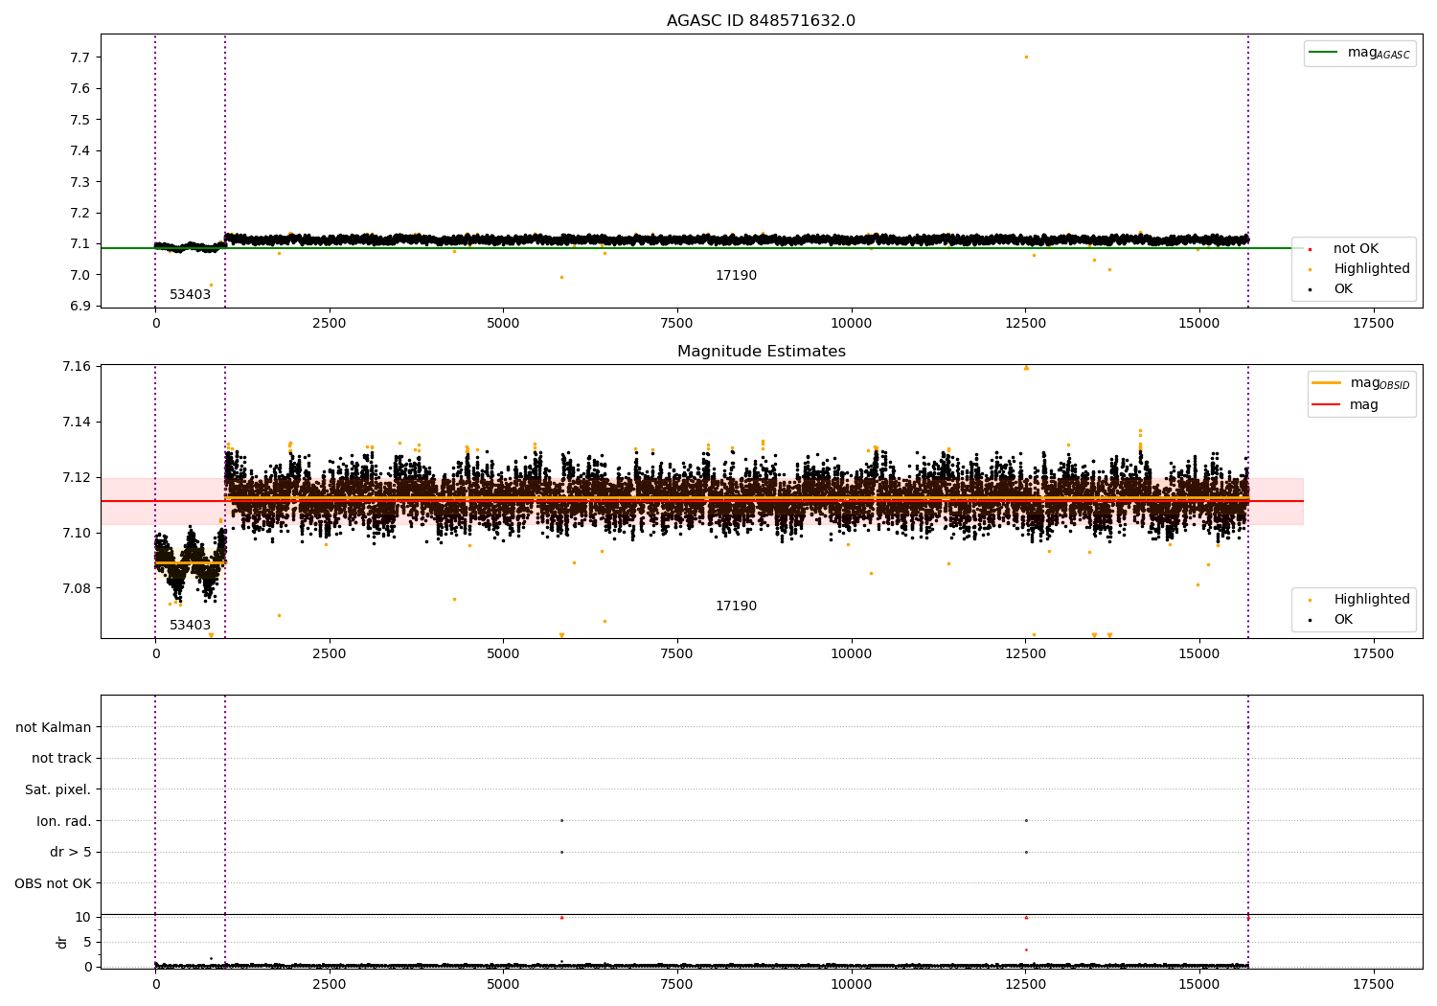Click the orange outlier point at magnitude 7.7
The width and height of the screenshot is (1437, 1006).
pyautogui.click(x=1026, y=57)
